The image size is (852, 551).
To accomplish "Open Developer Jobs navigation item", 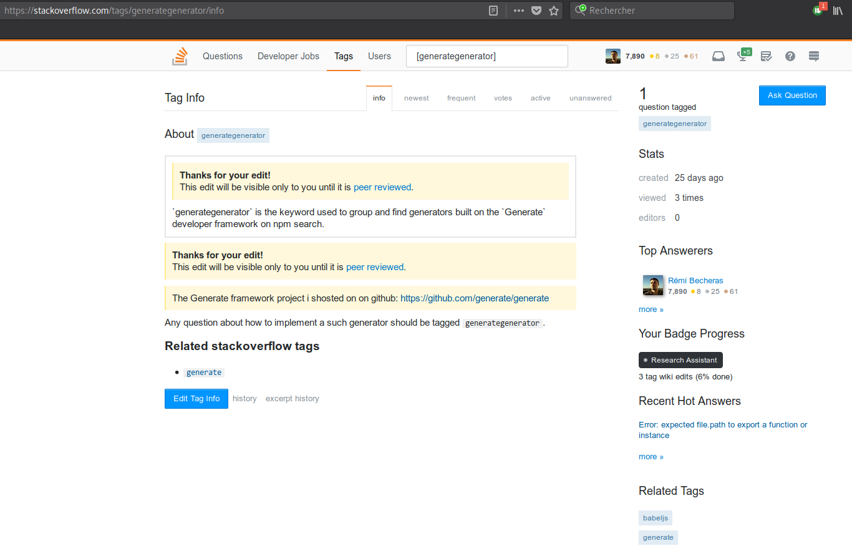I will [x=288, y=56].
